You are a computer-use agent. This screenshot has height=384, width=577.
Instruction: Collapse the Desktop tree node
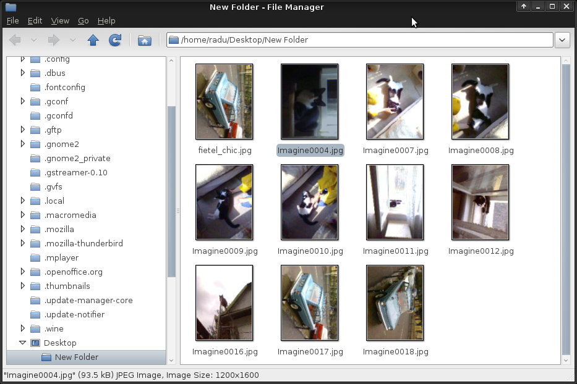coord(22,343)
